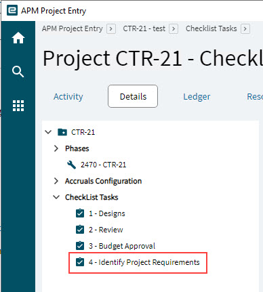Open arrow dropdown after Checklist Tasks breadcrumb
The width and height of the screenshot is (263, 292).
(245, 29)
